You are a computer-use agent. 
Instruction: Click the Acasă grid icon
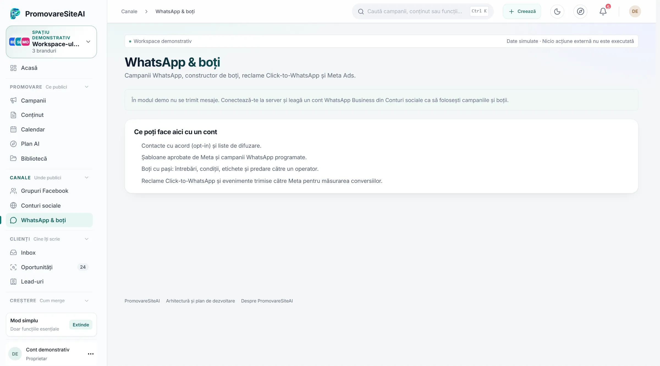point(13,68)
